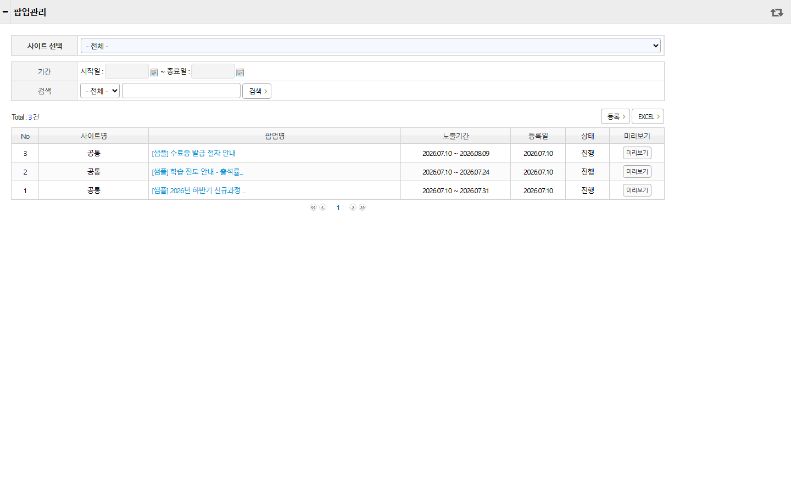Click the 등록 button
The width and height of the screenshot is (791, 494).
coord(615,116)
